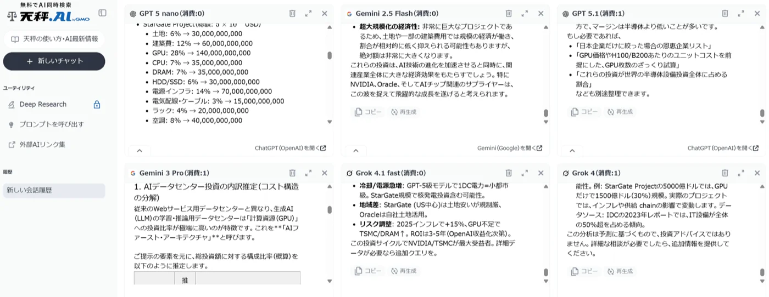Copy the Grok 4.1 fast response
The height and width of the screenshot is (297, 769).
pos(368,271)
